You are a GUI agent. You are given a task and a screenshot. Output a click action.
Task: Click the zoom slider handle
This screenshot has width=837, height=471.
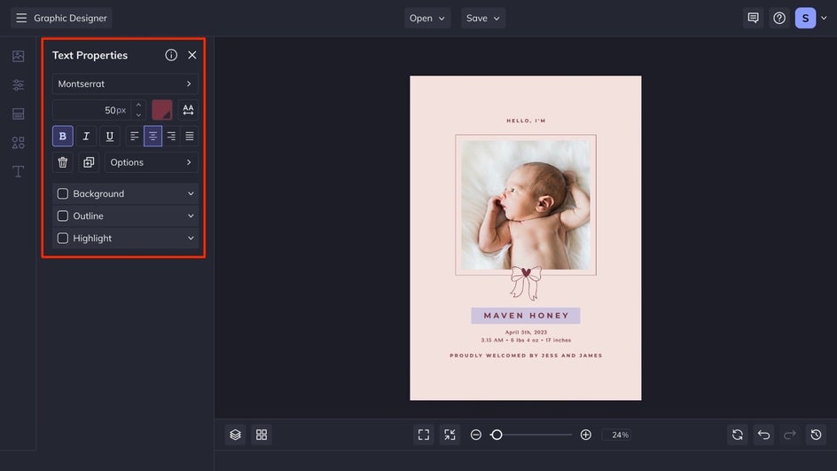pos(497,435)
